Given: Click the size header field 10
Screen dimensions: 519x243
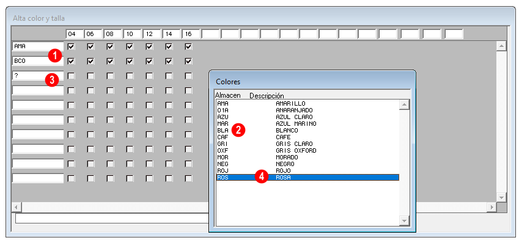Looking at the screenshot, I should [133, 34].
